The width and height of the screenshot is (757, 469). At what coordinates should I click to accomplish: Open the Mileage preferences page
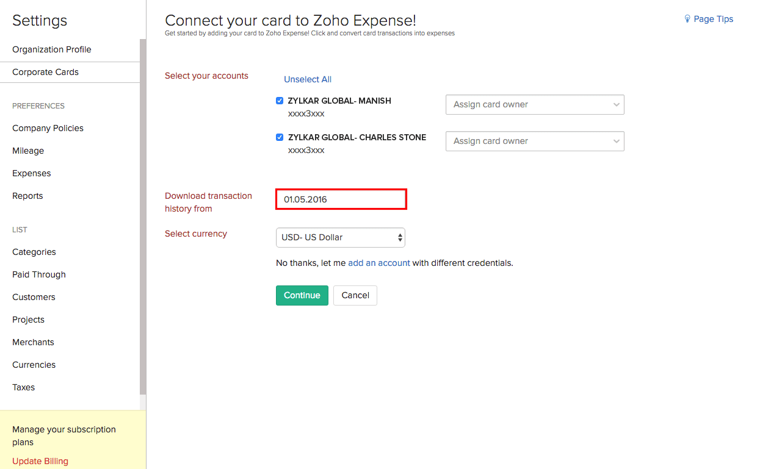(28, 151)
